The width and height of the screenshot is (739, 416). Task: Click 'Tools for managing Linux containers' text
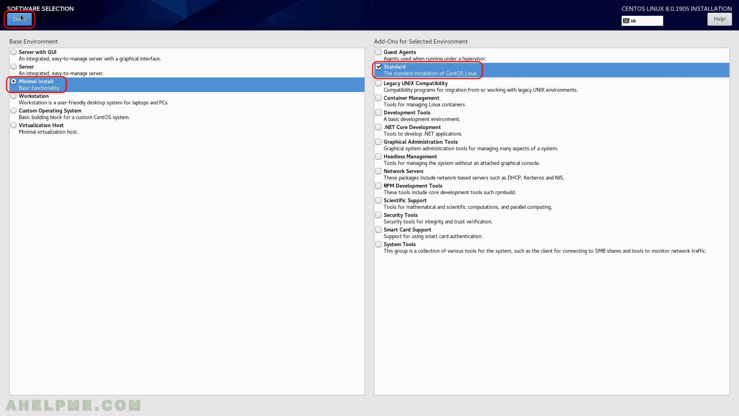pyautogui.click(x=424, y=104)
